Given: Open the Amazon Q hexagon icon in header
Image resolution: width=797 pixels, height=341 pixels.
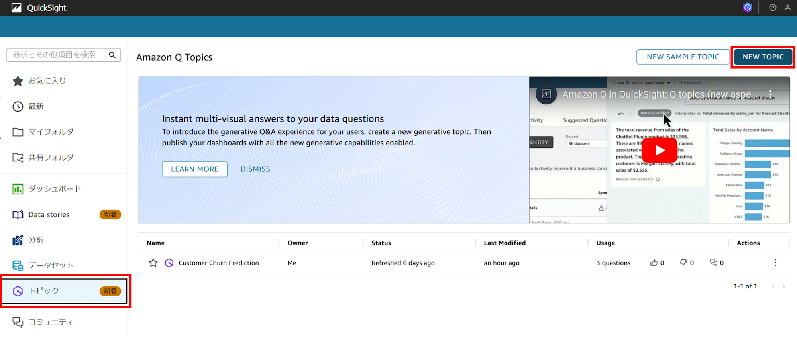Looking at the screenshot, I should [747, 8].
